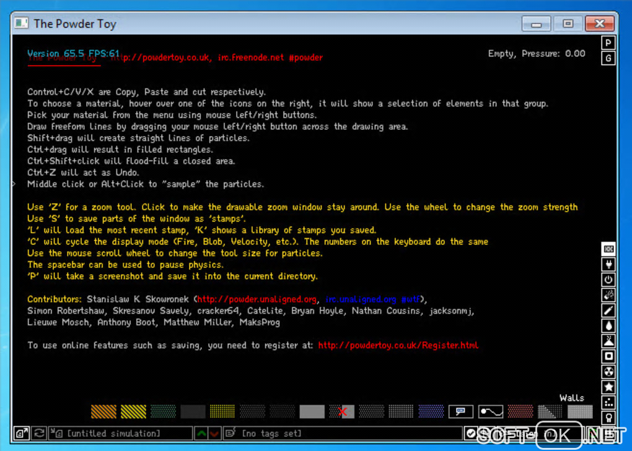Open the Explosives category icon

pos(608,295)
